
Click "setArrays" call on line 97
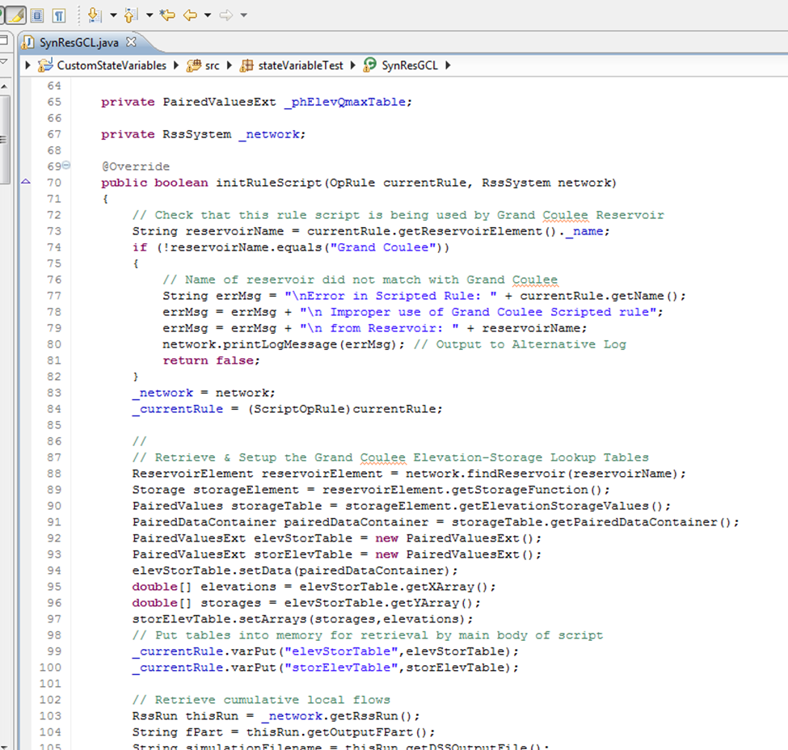[272, 619]
